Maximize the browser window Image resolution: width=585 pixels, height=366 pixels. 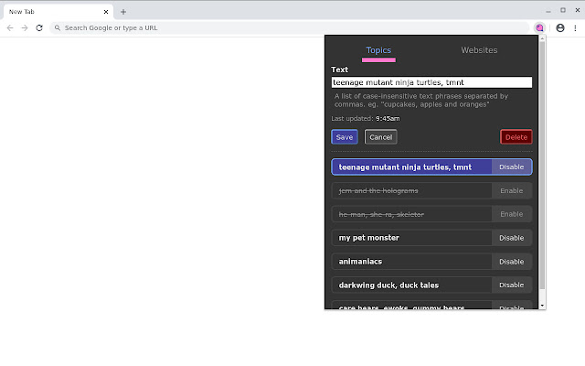click(563, 10)
